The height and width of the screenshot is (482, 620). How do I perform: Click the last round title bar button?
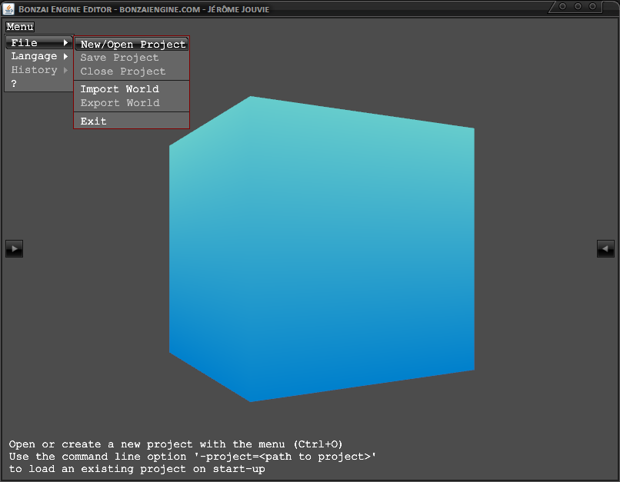(594, 6)
